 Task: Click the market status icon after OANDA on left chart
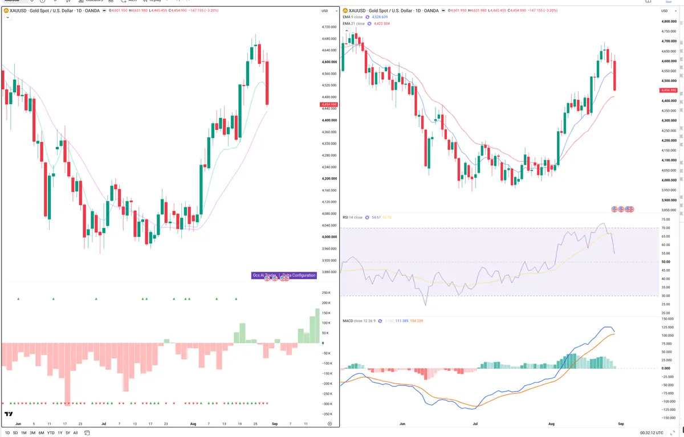point(103,11)
